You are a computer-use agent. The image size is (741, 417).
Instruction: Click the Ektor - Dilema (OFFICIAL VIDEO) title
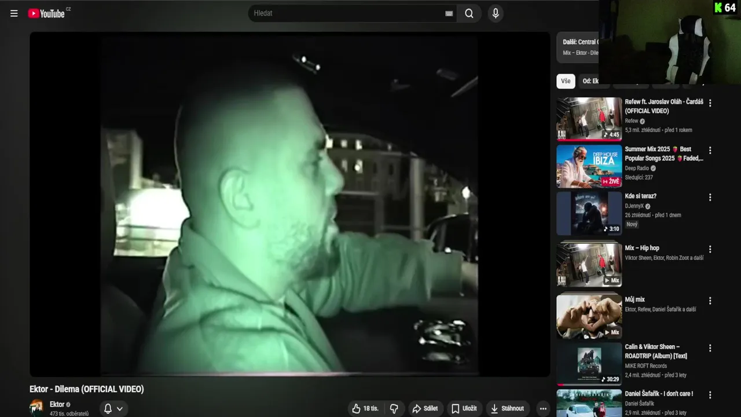click(x=87, y=389)
